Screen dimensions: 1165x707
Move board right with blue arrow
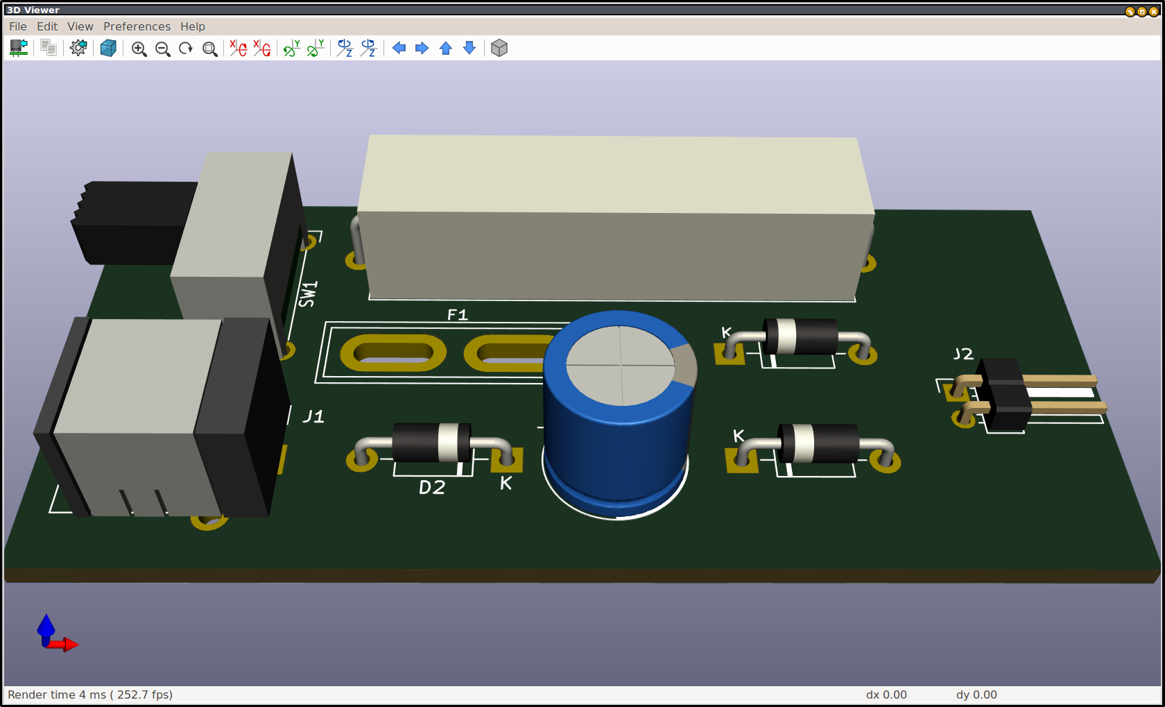(x=422, y=48)
